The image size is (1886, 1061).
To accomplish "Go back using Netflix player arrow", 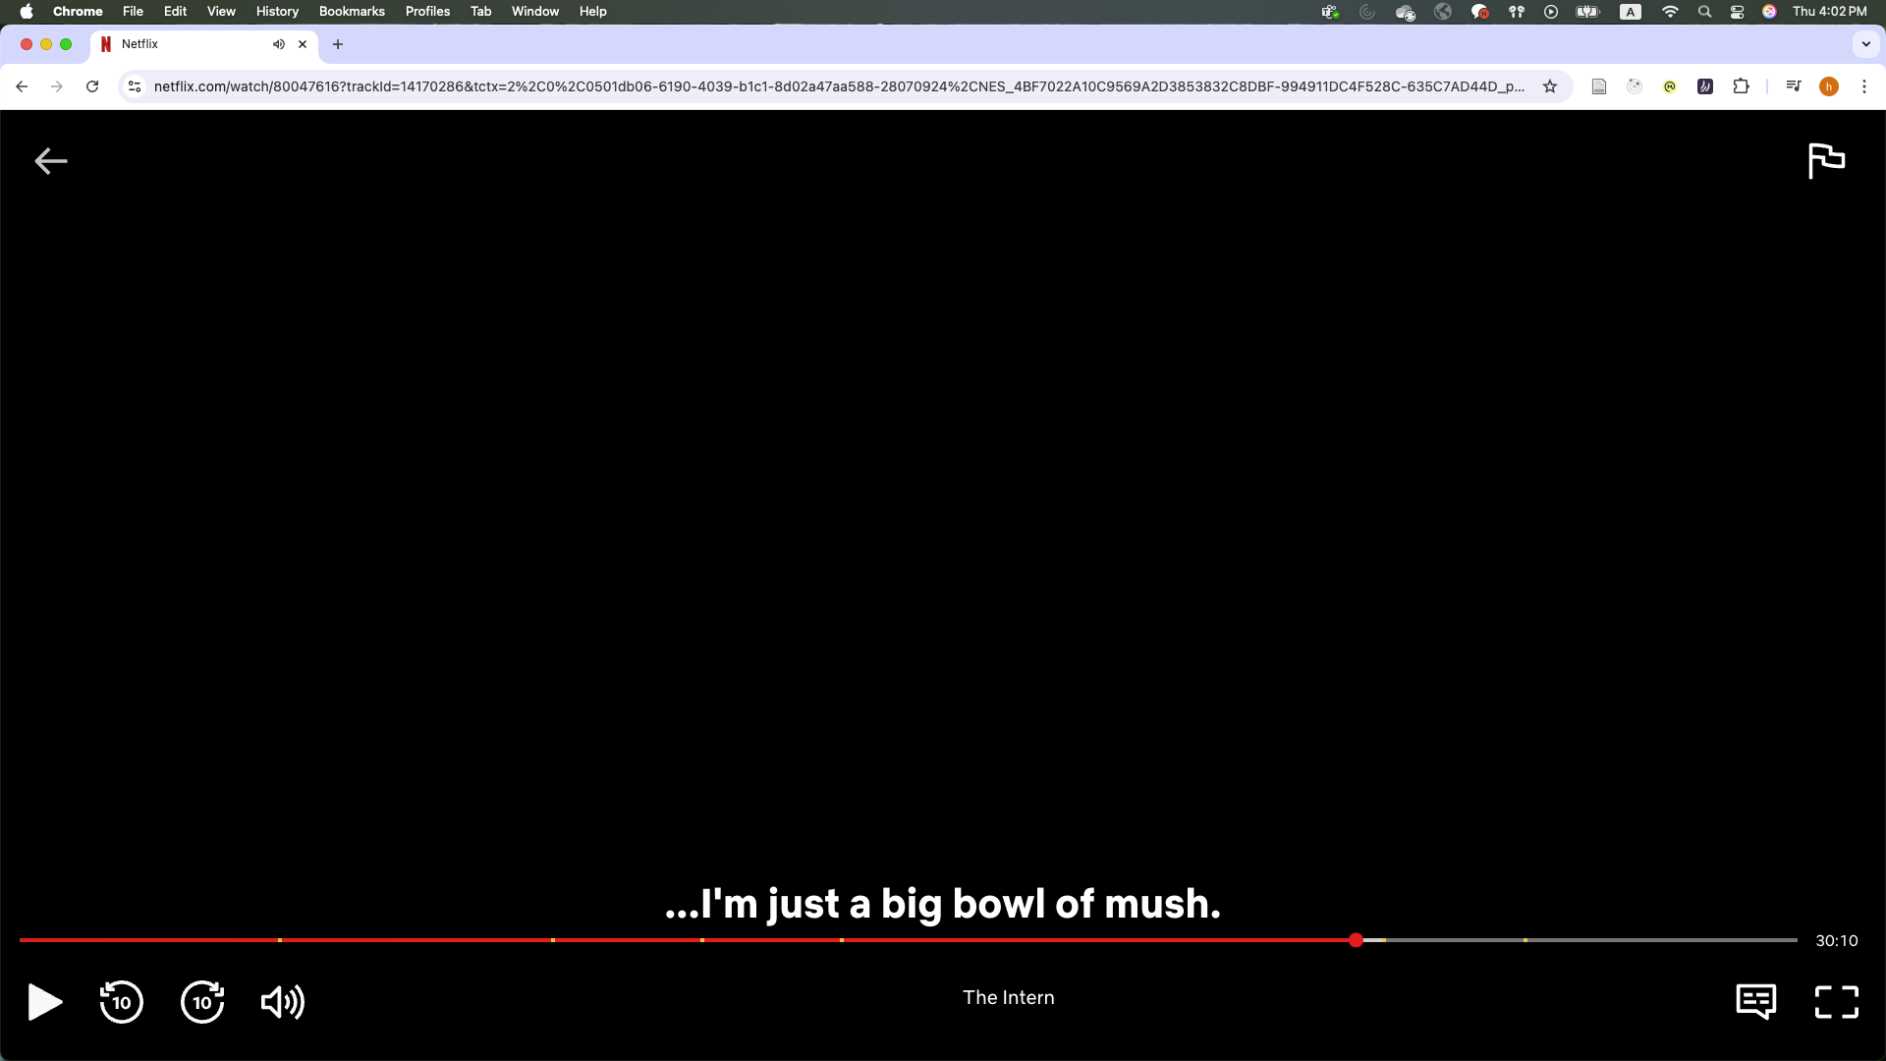I will tap(51, 161).
